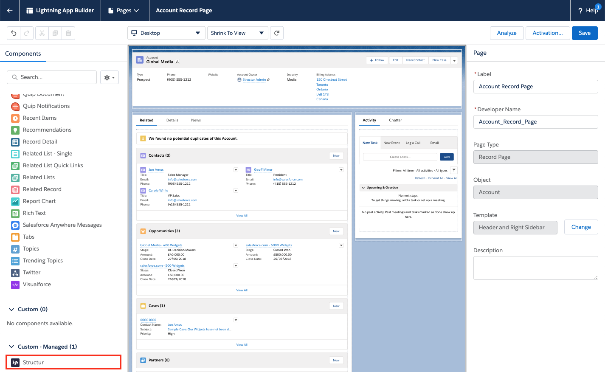This screenshot has width=605, height=372.
Task: Select the Activity tab
Action: (369, 120)
